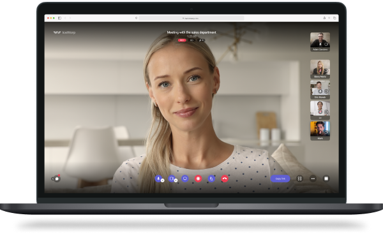Click the Copy link button
Image resolution: width=383 pixels, height=234 pixels.
[x=280, y=179]
